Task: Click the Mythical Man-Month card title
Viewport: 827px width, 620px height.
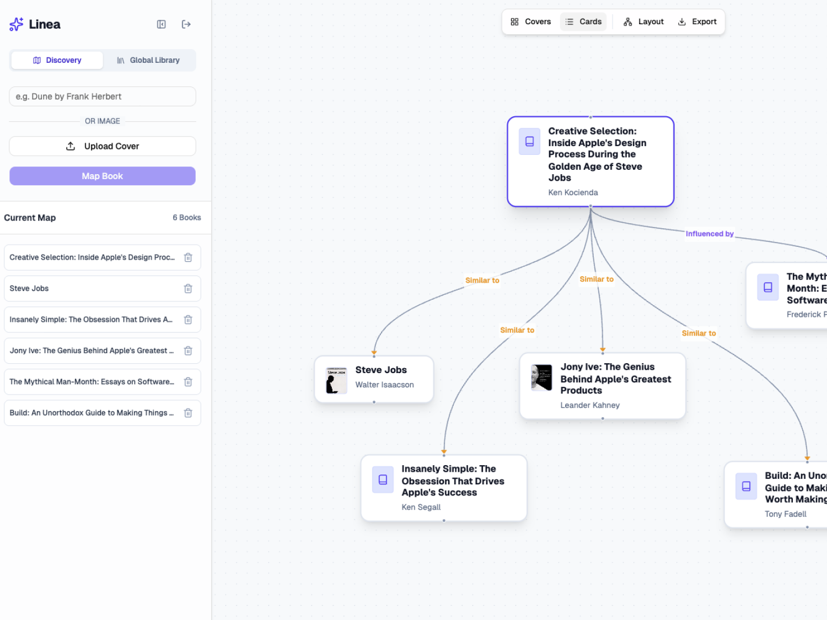Action: click(807, 288)
